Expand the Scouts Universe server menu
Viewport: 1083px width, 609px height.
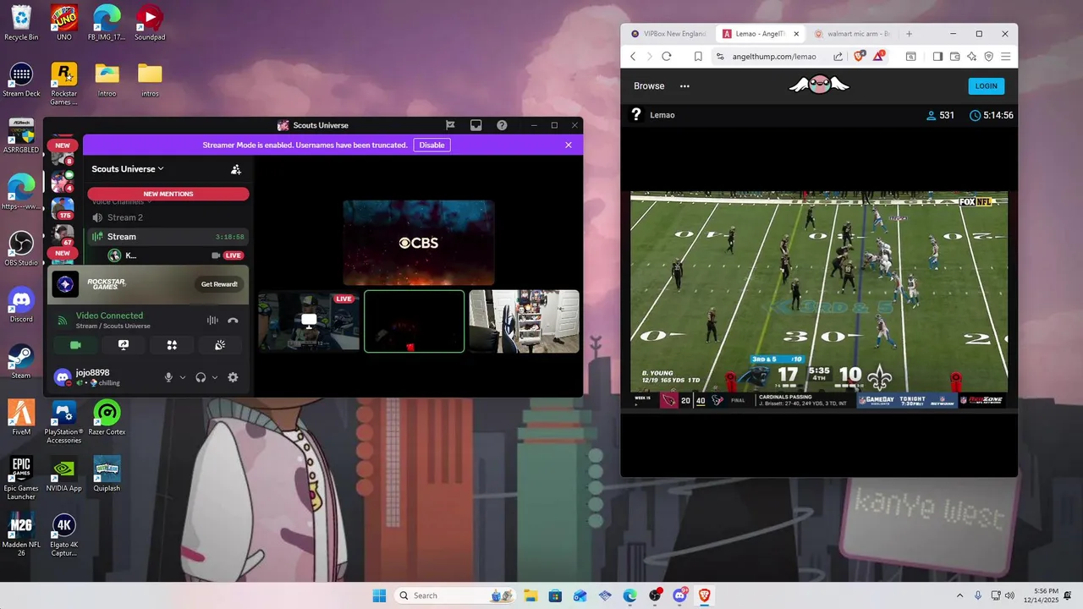click(128, 169)
